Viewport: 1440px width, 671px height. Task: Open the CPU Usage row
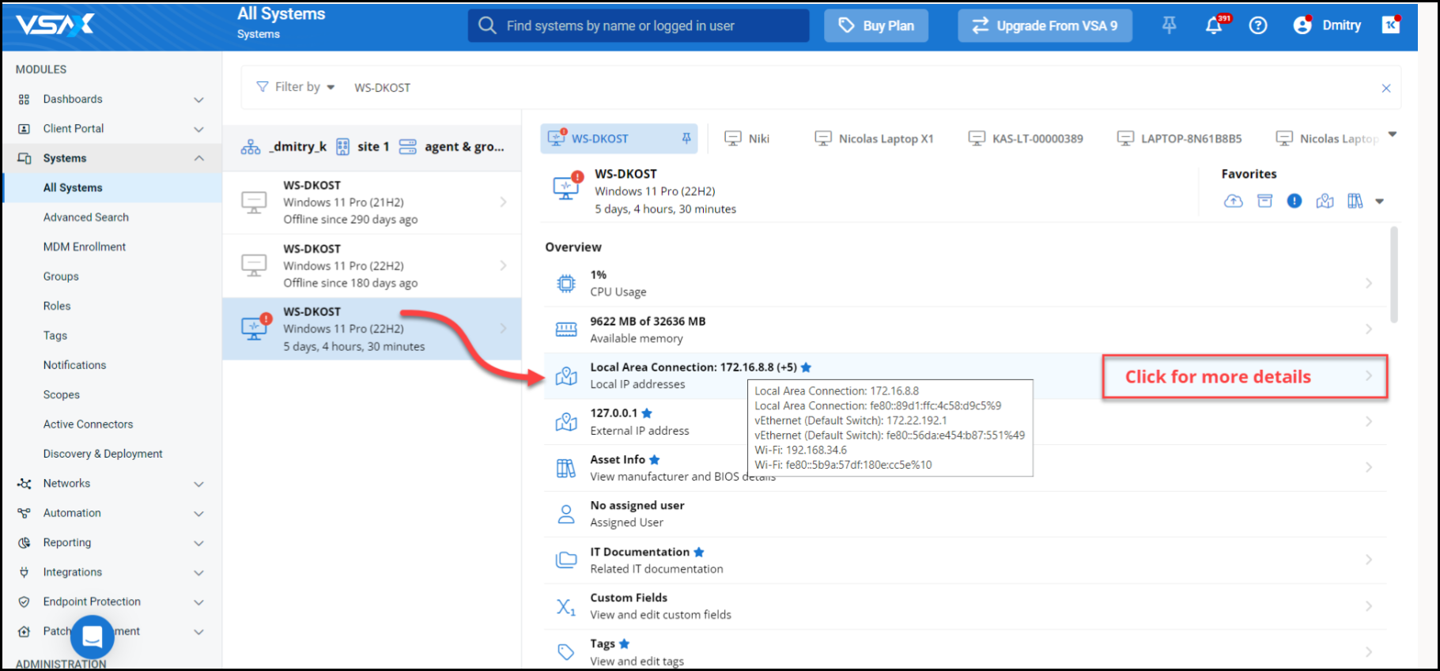click(965, 284)
